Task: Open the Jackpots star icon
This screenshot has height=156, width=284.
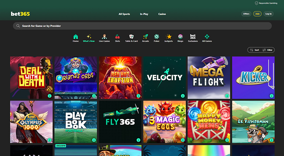Action: [169, 37]
